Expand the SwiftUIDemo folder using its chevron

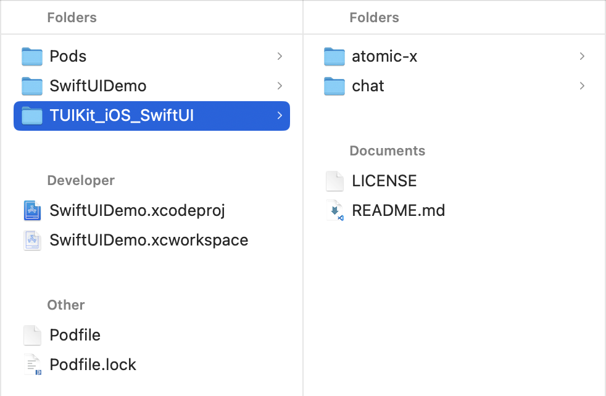tap(280, 86)
